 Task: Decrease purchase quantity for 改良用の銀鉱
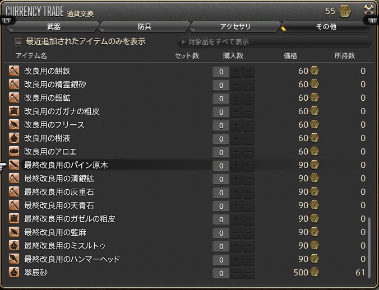pyautogui.click(x=248, y=99)
